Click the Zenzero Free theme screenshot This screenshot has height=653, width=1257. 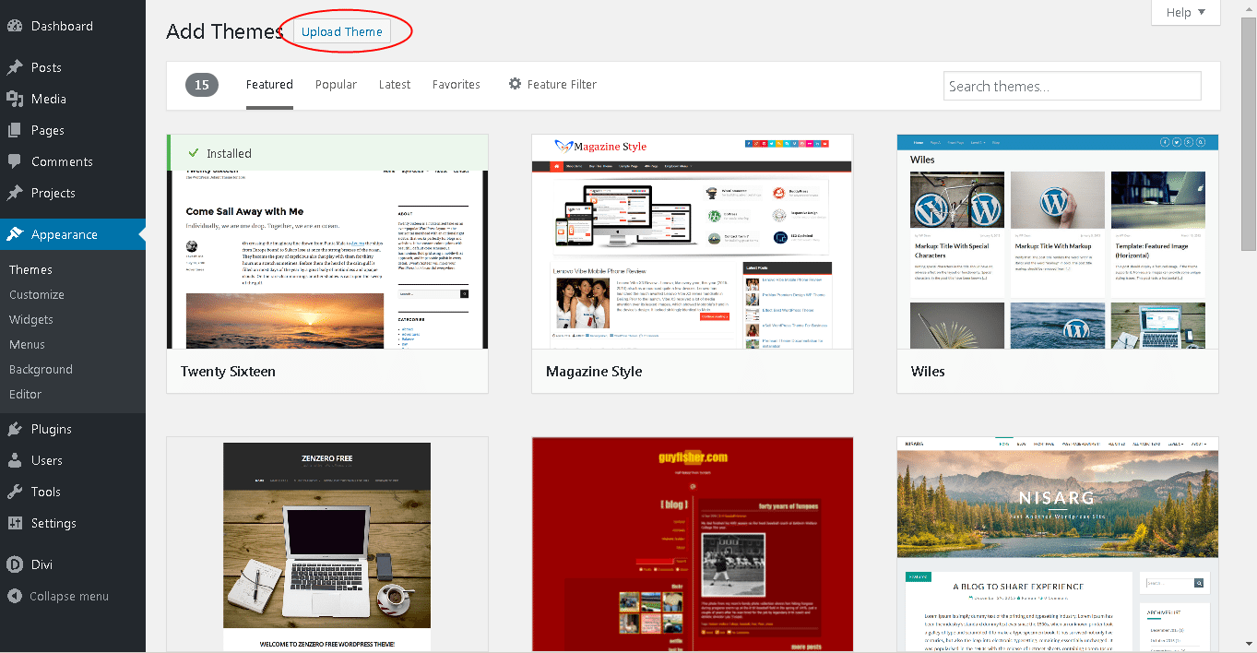tap(327, 545)
